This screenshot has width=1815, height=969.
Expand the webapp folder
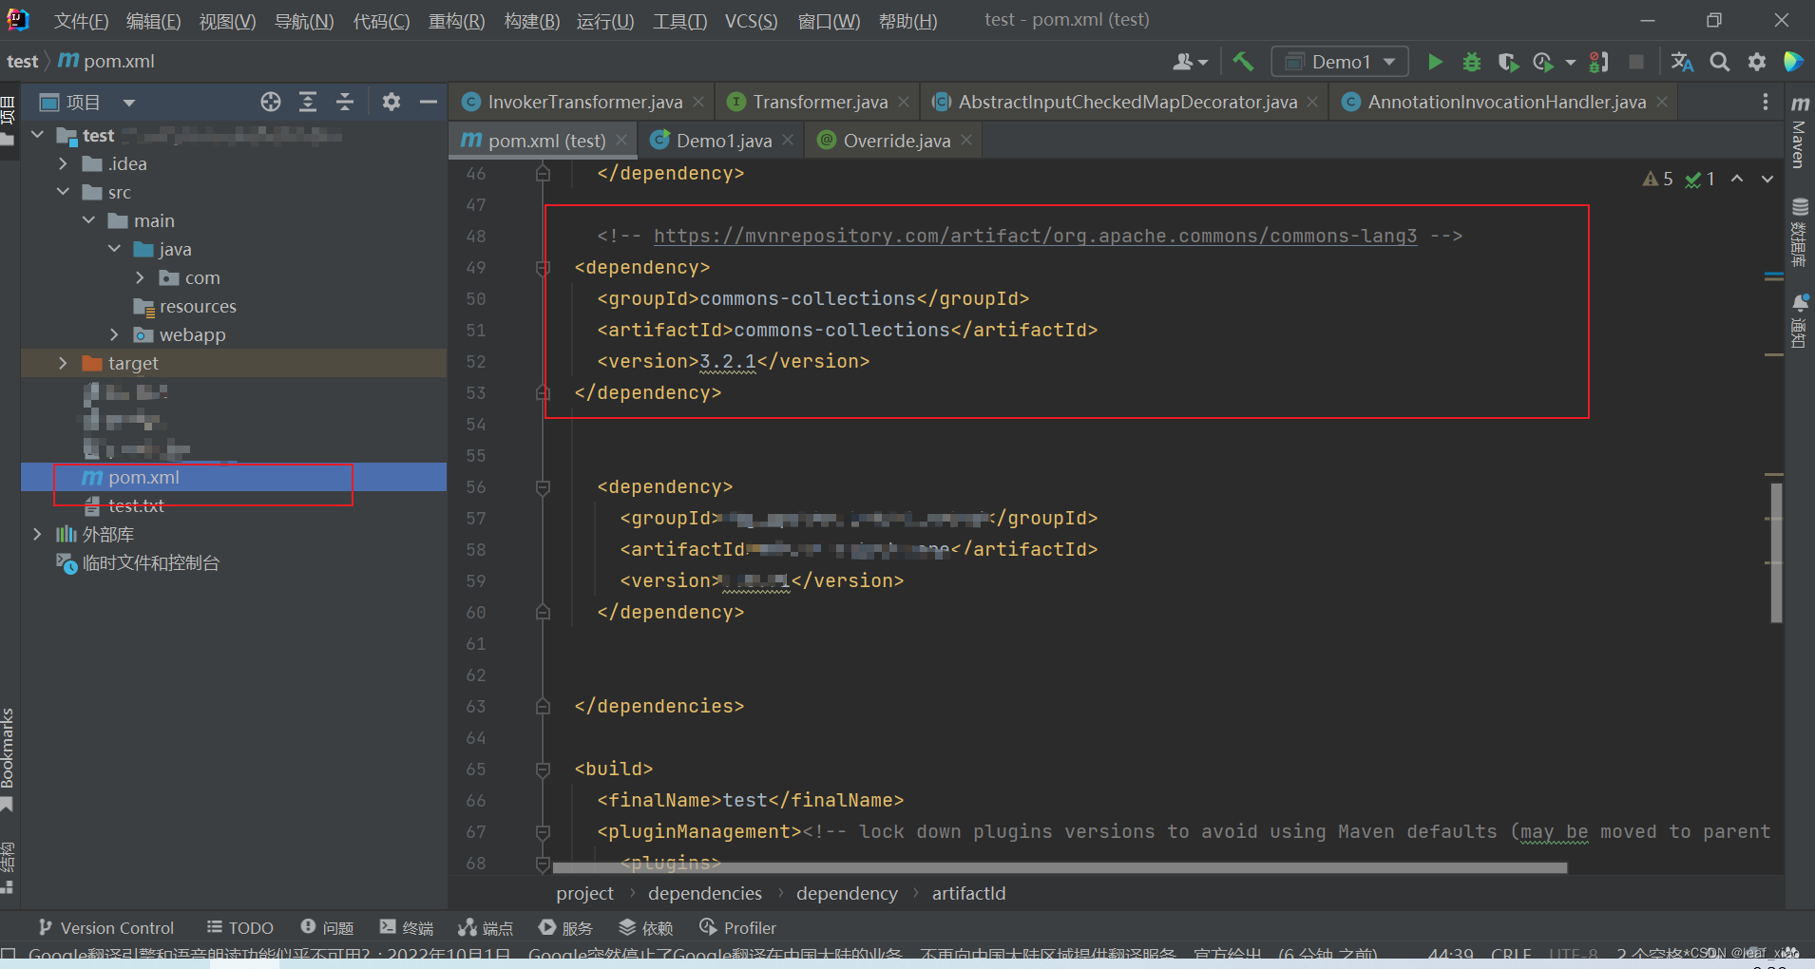click(114, 334)
